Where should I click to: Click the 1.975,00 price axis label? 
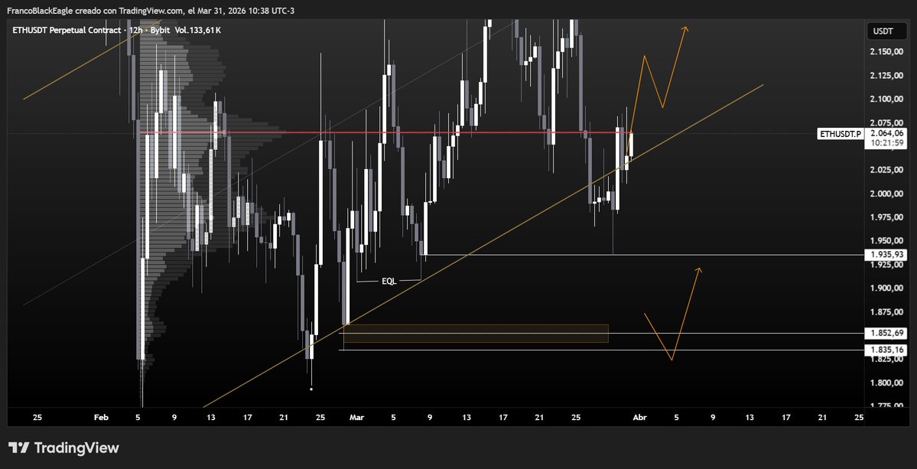(886, 217)
